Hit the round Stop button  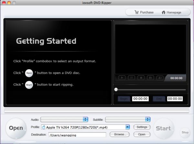point(185,132)
